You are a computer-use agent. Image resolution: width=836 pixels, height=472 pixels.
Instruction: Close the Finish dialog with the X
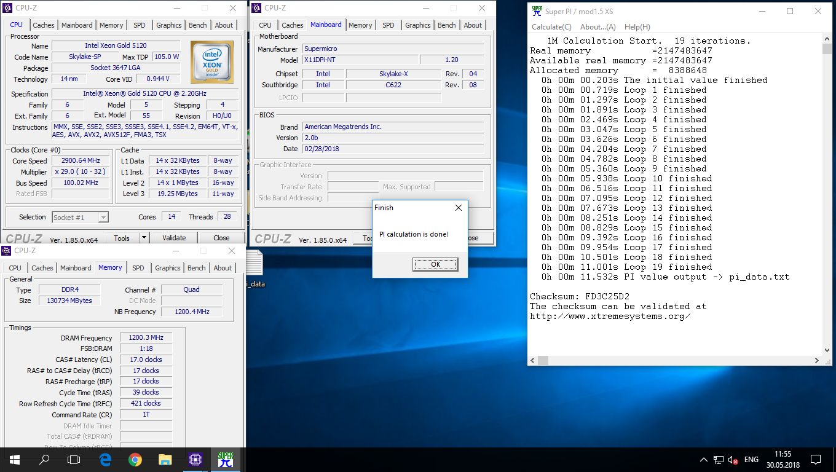pyautogui.click(x=458, y=208)
